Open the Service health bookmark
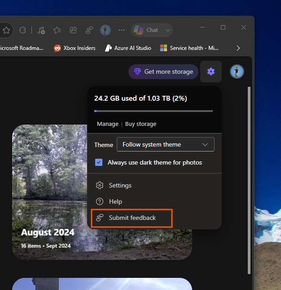281x290 pixels. pyautogui.click(x=189, y=48)
